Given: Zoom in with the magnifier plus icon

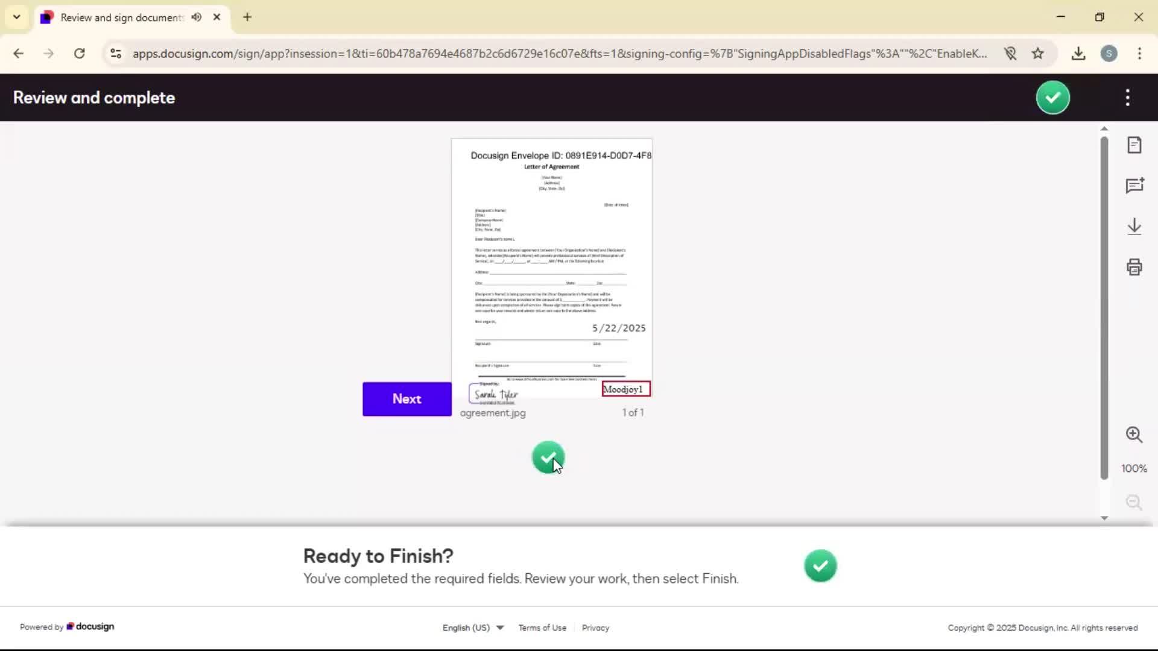Looking at the screenshot, I should [x=1134, y=435].
